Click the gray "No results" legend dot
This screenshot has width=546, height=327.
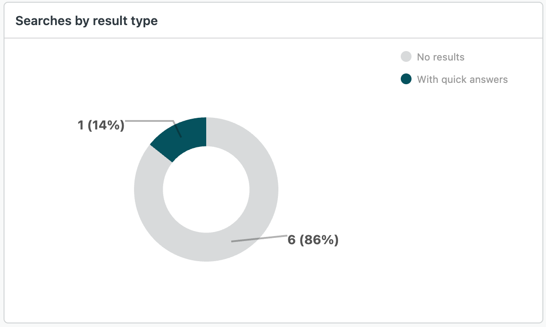click(406, 57)
